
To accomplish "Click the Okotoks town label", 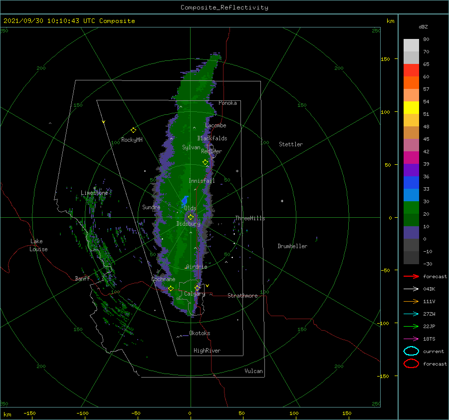I will pos(200,333).
